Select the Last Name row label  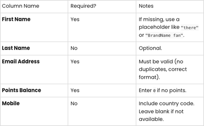click(16, 48)
